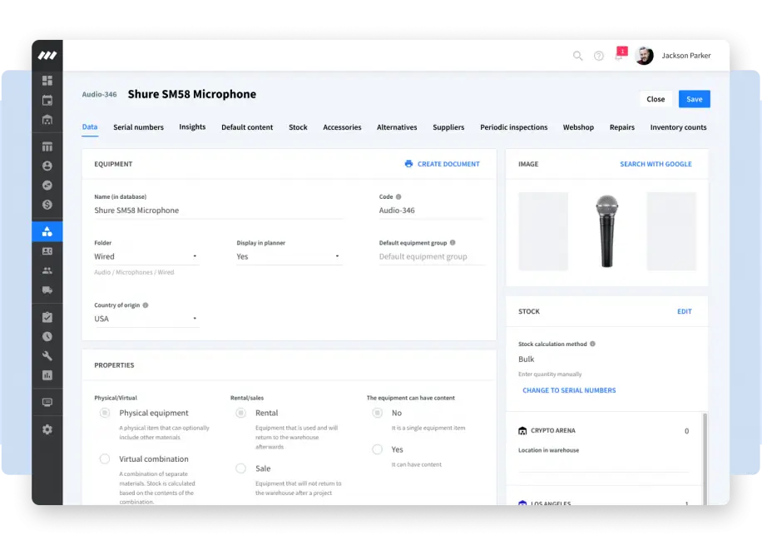Open the Warehouse module in the sidebar
The width and height of the screenshot is (762, 545).
47,119
